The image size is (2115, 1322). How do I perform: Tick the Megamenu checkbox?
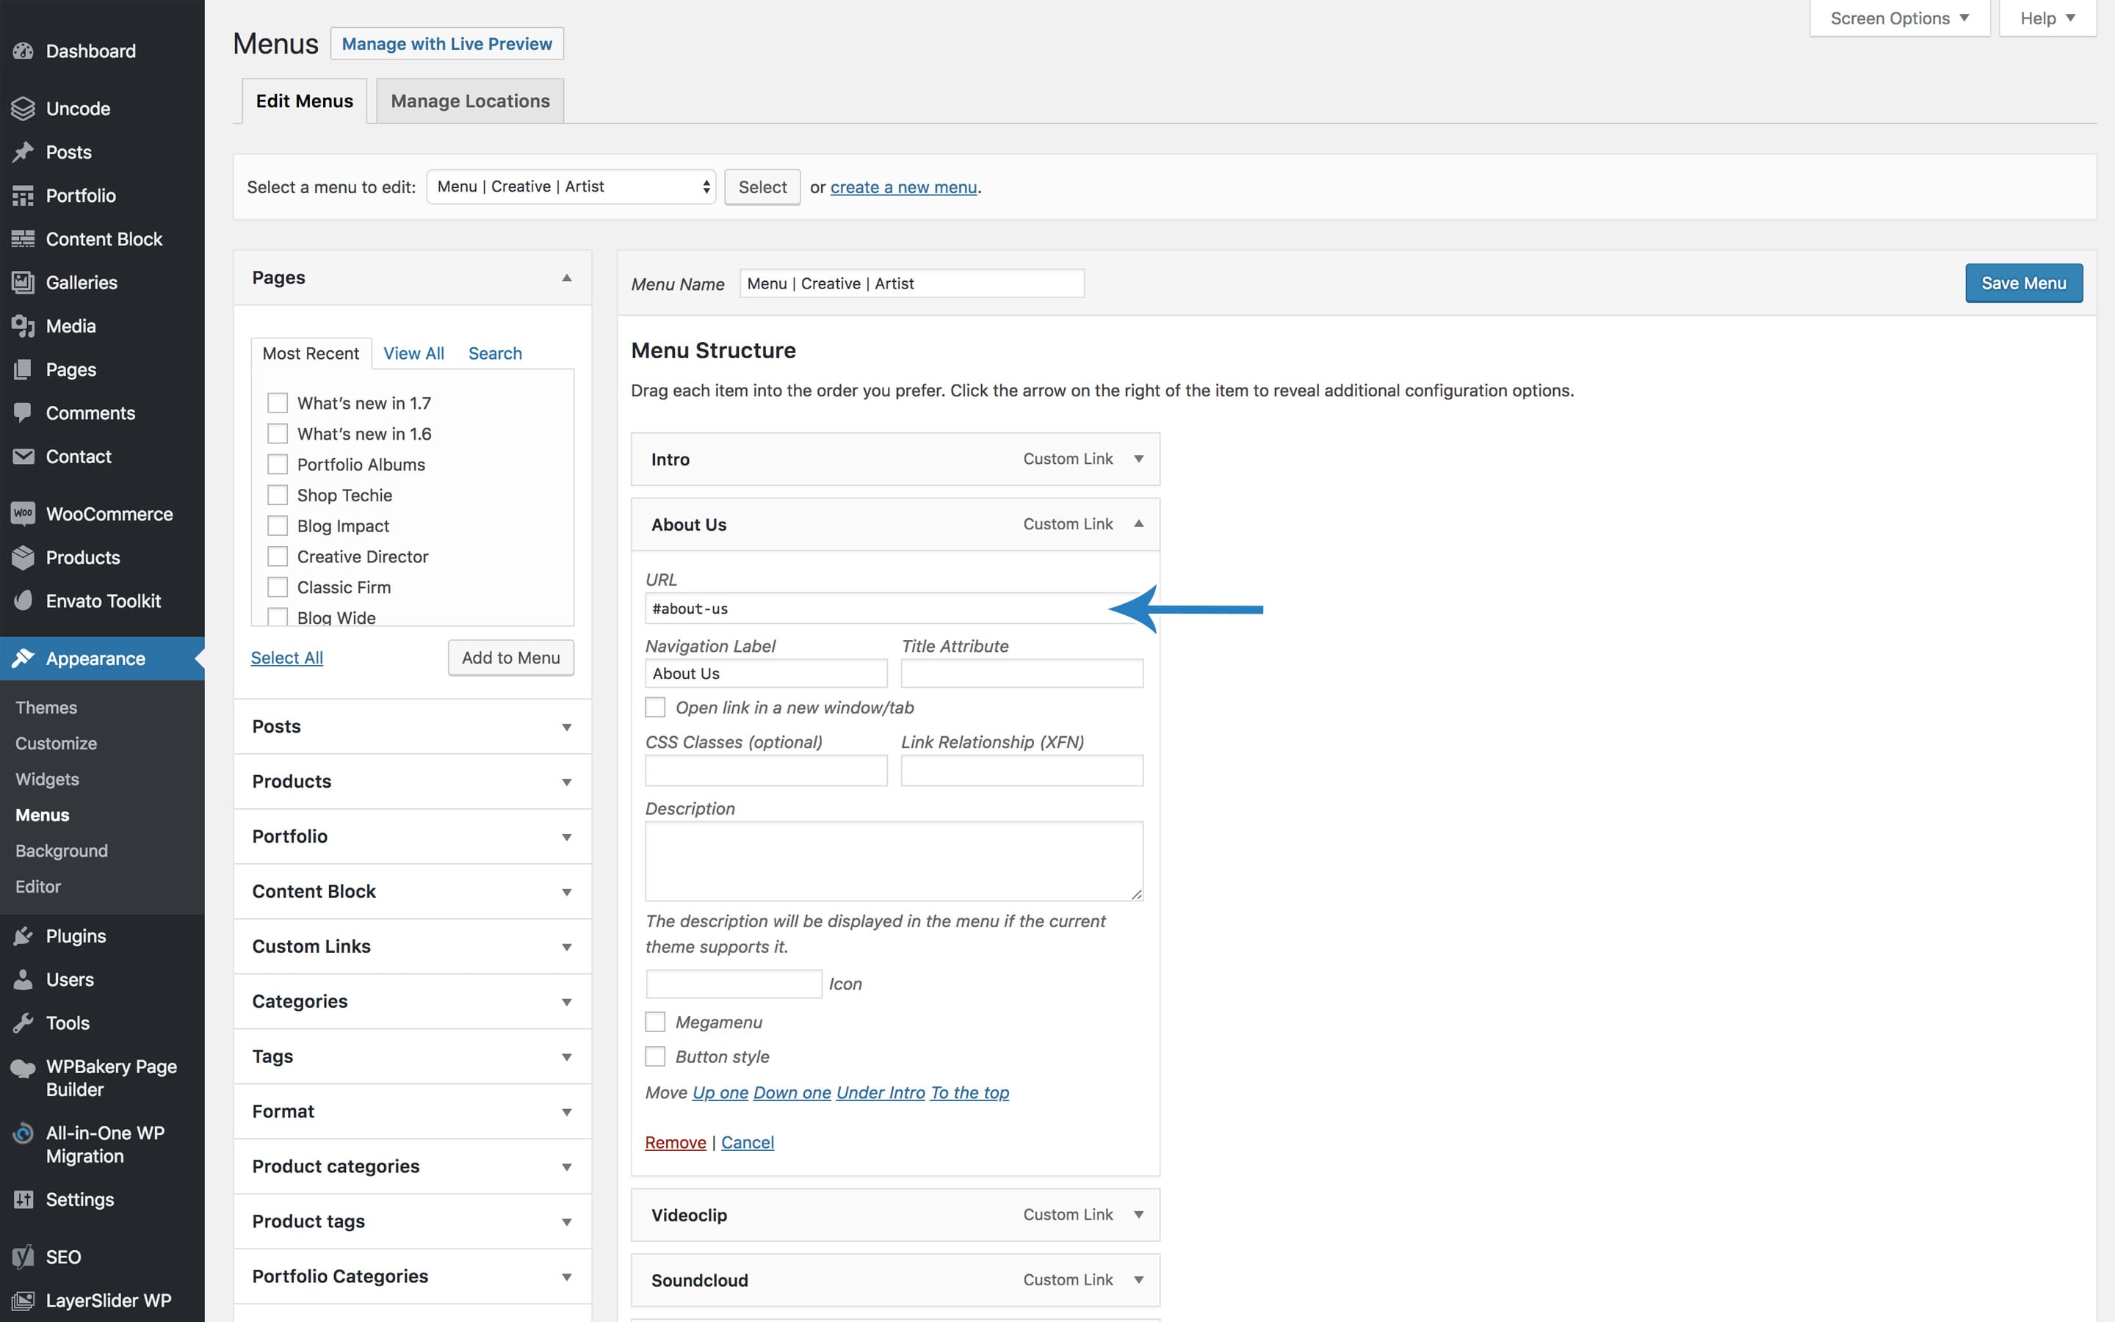(655, 1022)
